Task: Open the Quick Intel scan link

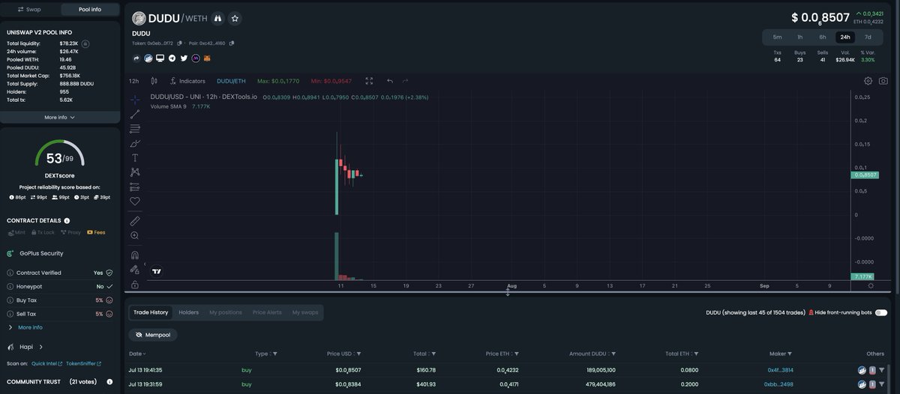Action: click(47, 363)
